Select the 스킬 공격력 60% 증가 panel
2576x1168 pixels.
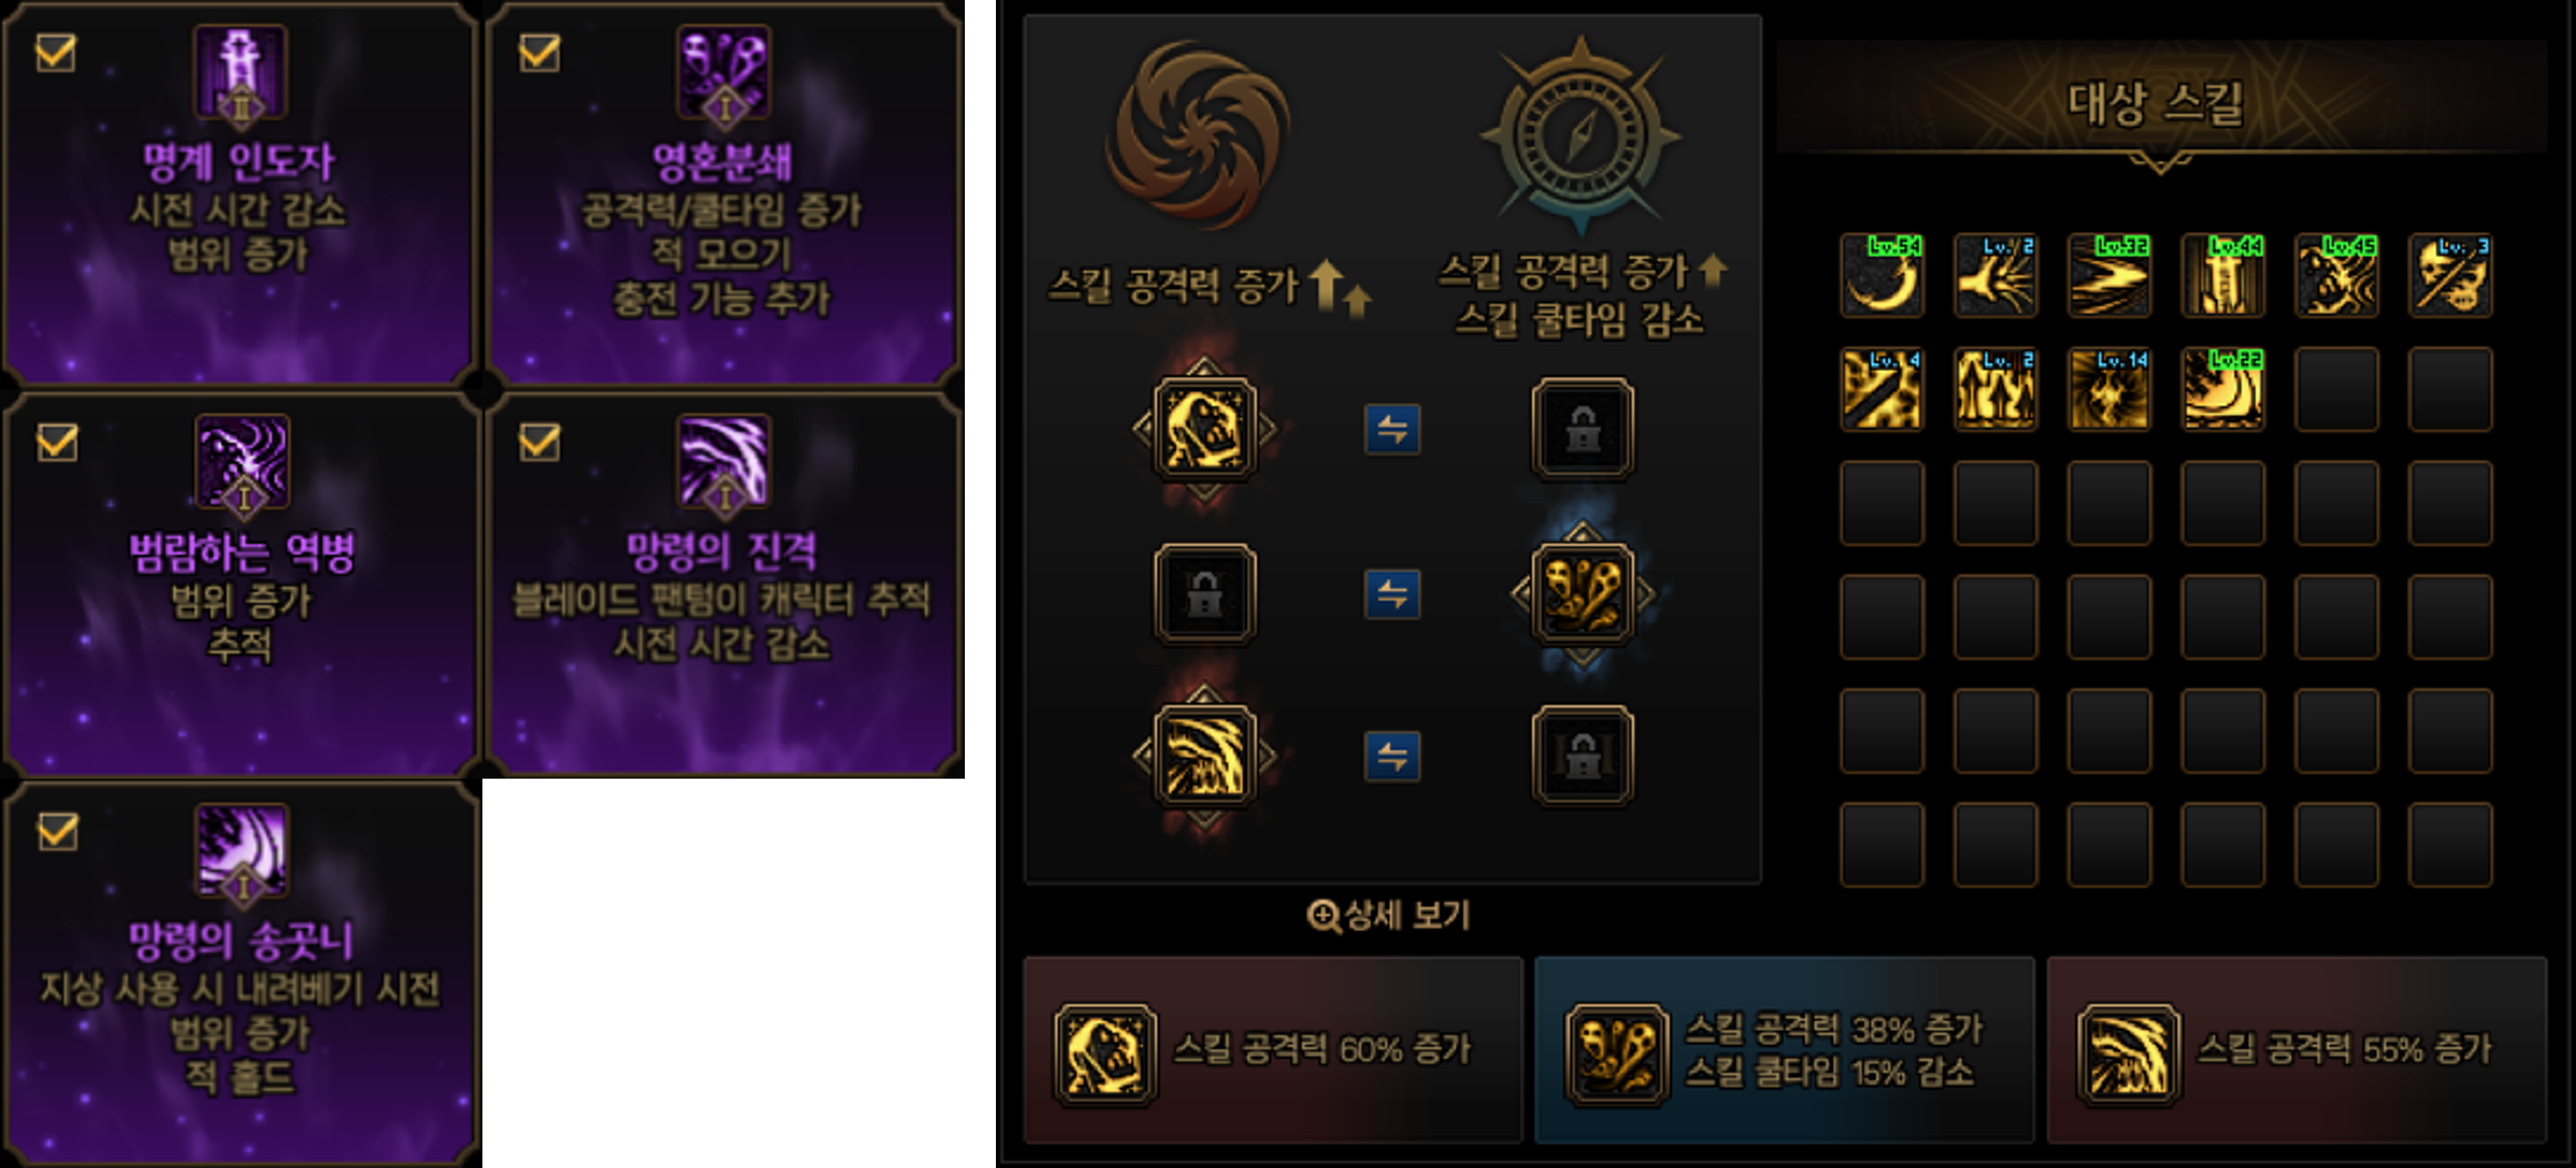(1273, 1050)
